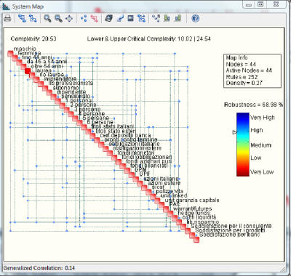Click 'Soddisfazione per il consulente' label
Screen dimensions: 291x276
click(231, 226)
